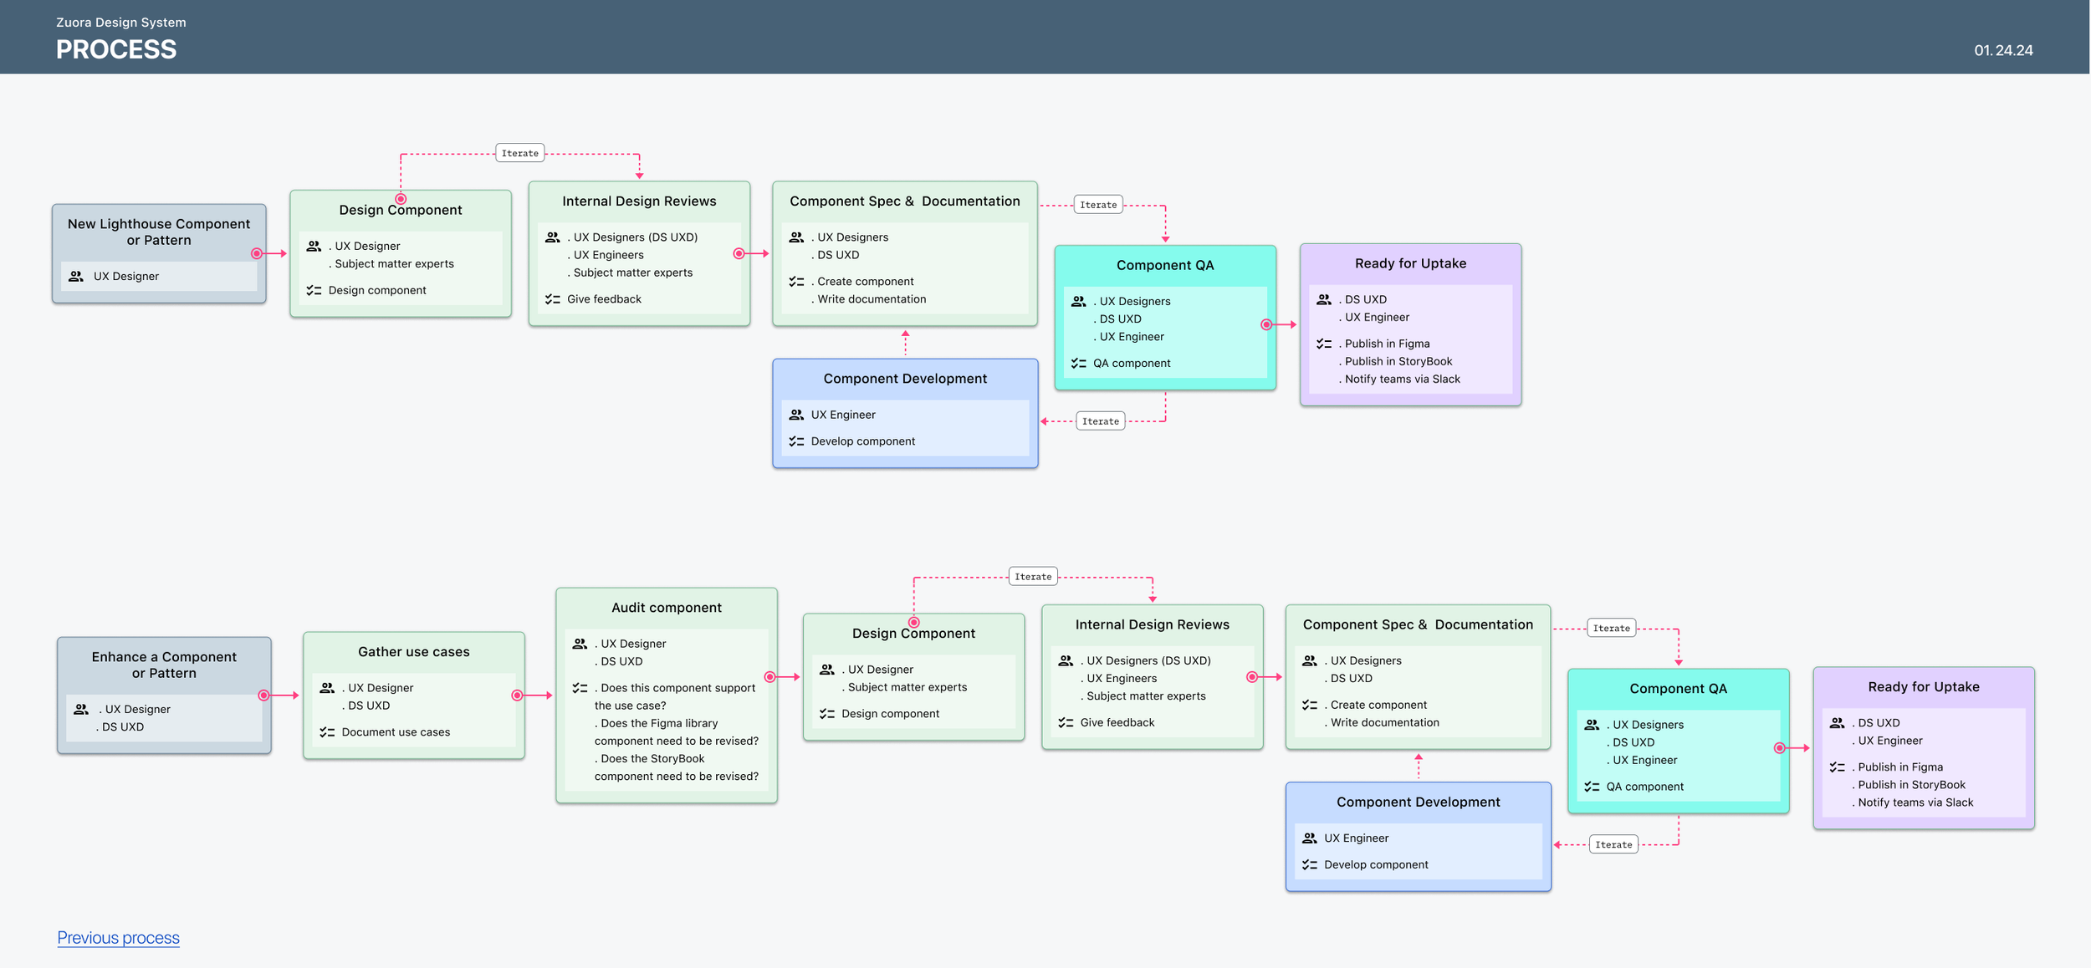Click people icon in New Lighthouse Component card
Image resolution: width=2091 pixels, height=968 pixels.
[x=76, y=276]
